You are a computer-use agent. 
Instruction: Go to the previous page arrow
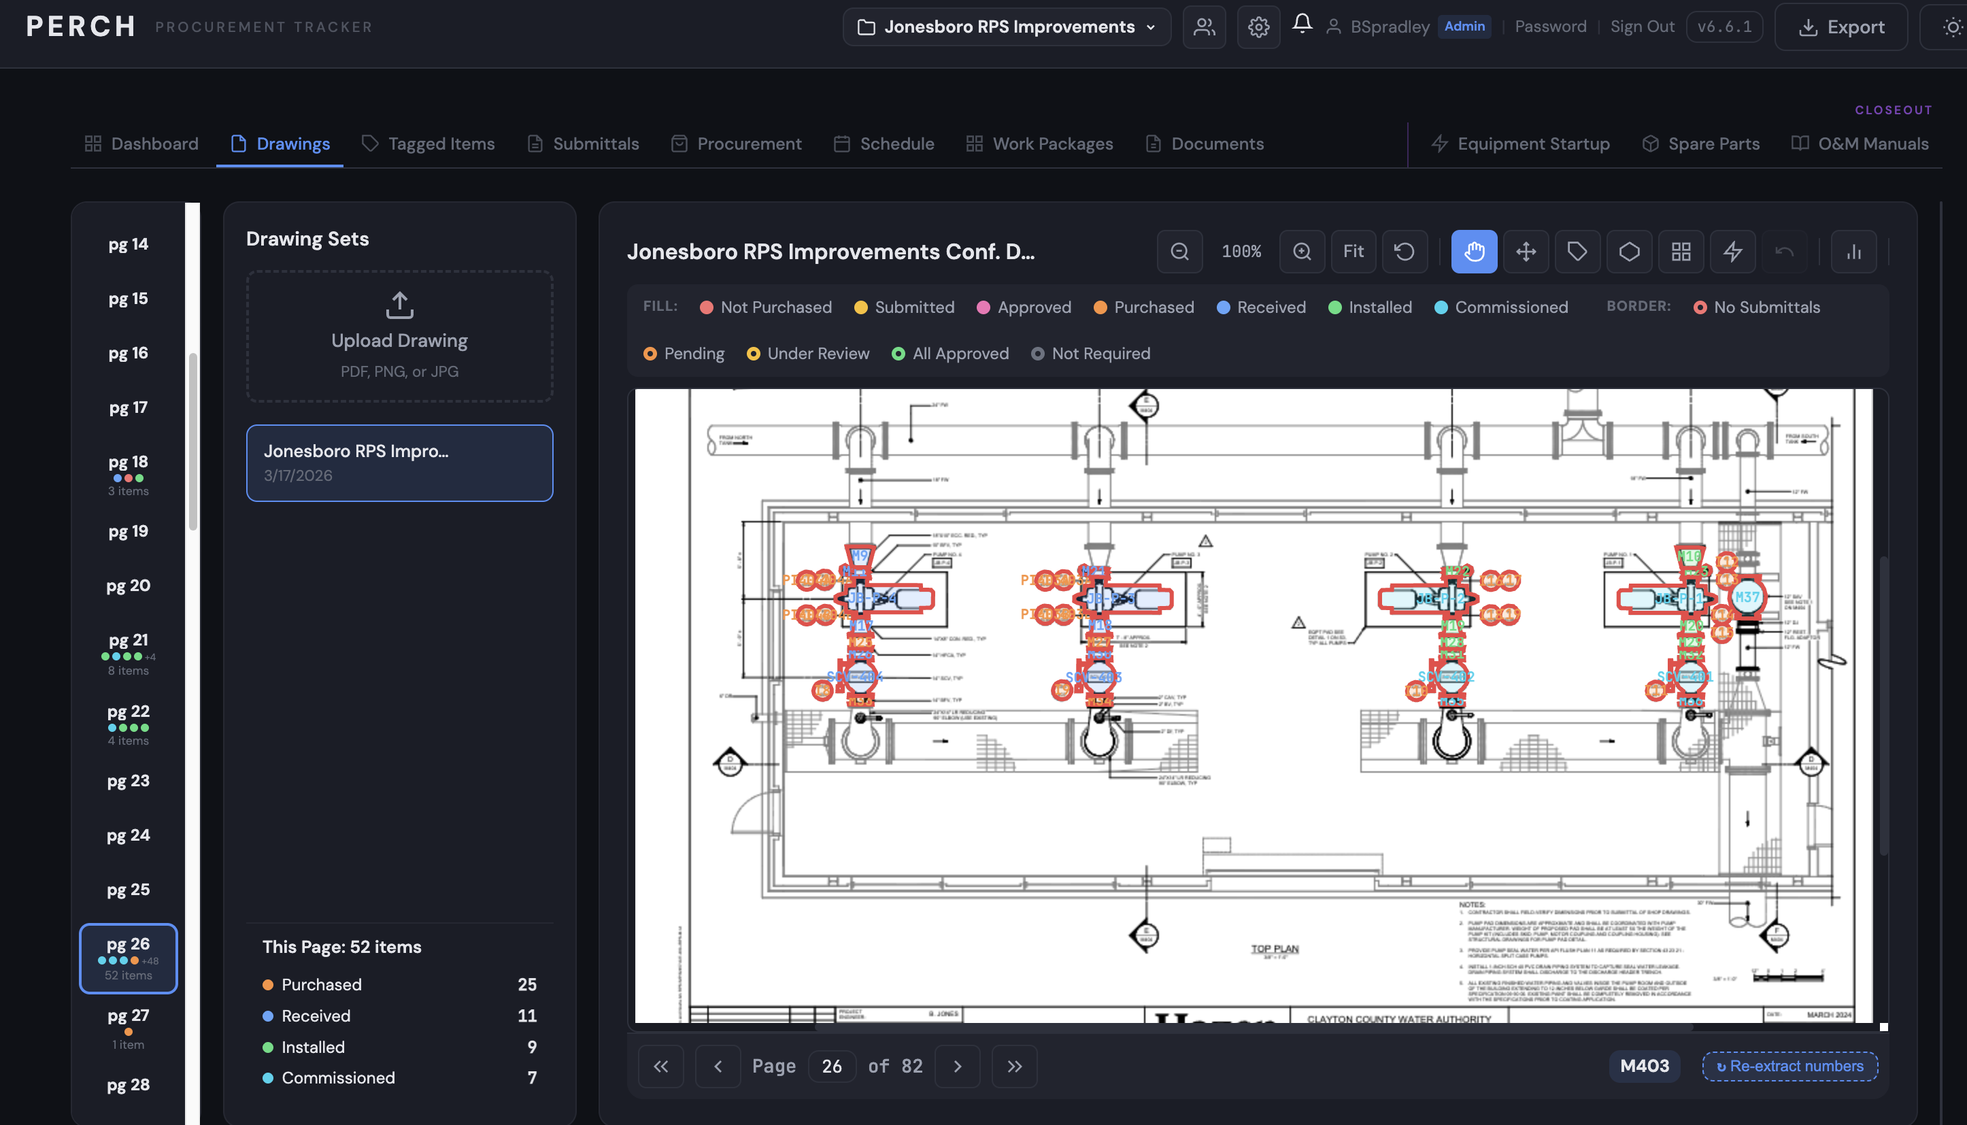718,1067
